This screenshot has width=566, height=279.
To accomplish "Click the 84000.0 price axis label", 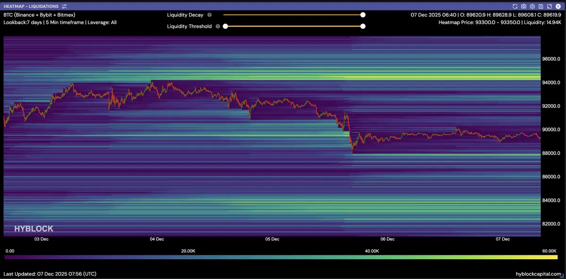I will click(x=550, y=200).
